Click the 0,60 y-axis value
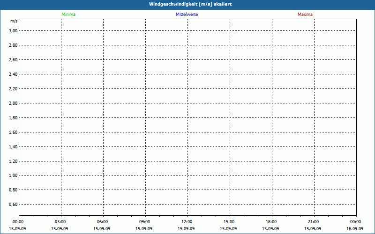The image size is (375, 234). coord(13,204)
